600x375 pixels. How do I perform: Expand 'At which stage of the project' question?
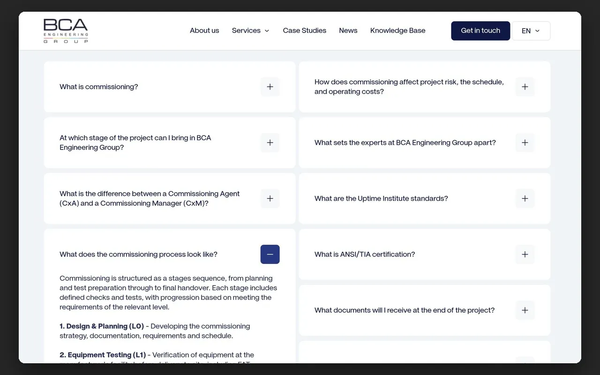(270, 142)
